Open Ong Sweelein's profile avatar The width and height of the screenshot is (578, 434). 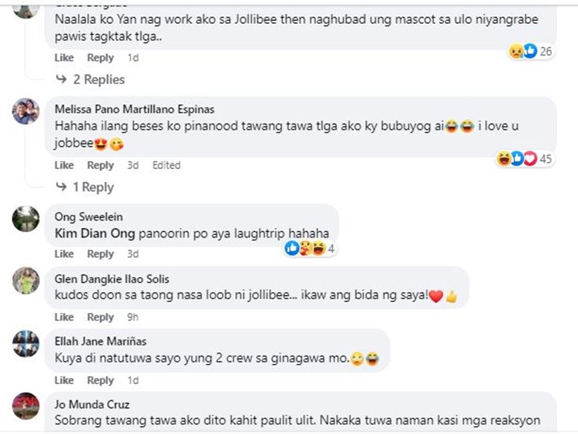pyautogui.click(x=25, y=219)
